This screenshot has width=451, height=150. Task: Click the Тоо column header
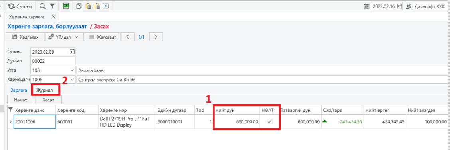204,110
